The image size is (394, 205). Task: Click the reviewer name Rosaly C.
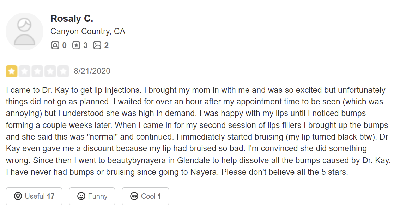(72, 19)
